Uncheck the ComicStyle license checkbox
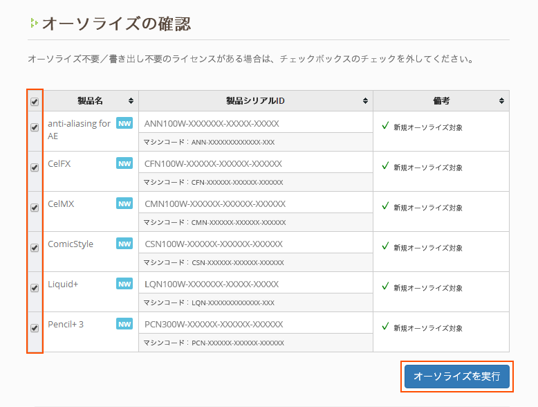 point(35,248)
